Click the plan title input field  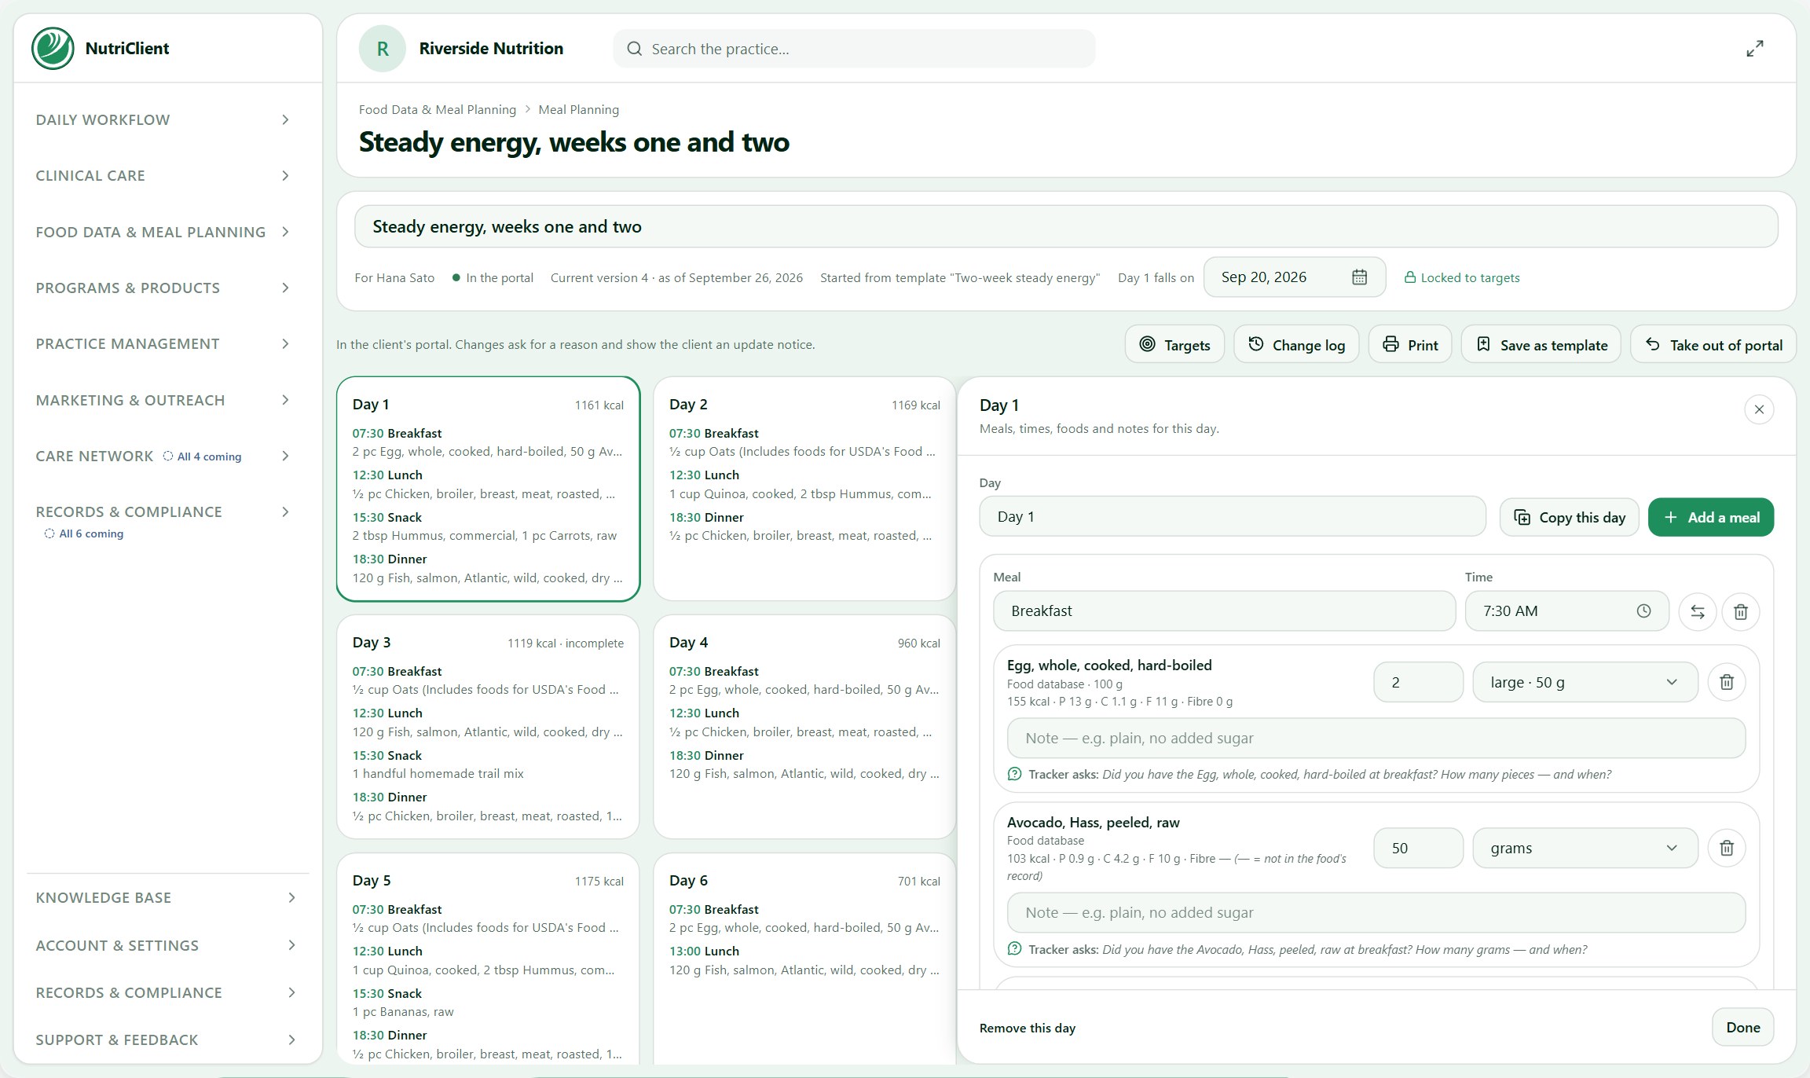pos(1065,226)
